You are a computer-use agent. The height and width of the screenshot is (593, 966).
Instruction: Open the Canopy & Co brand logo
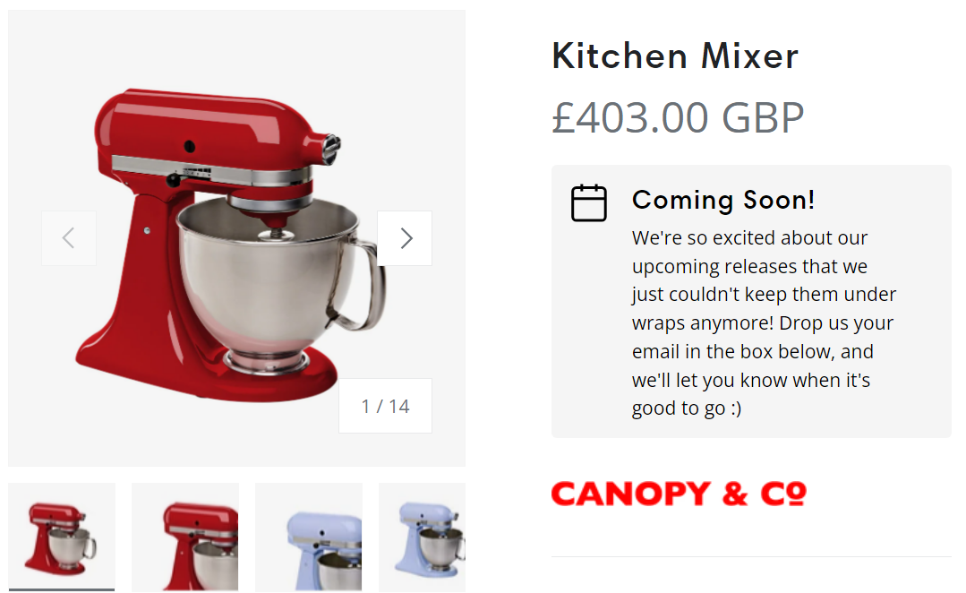point(679,494)
